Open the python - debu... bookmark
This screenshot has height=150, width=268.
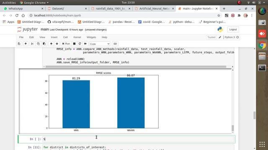click(x=181, y=22)
